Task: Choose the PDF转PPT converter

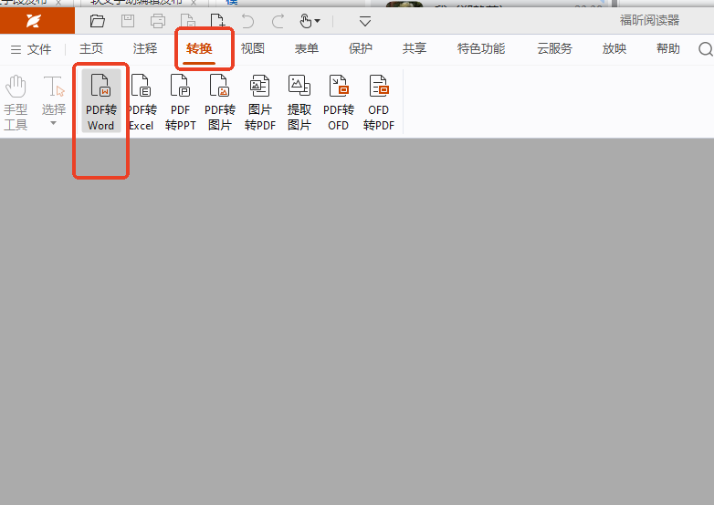Action: coord(180,101)
